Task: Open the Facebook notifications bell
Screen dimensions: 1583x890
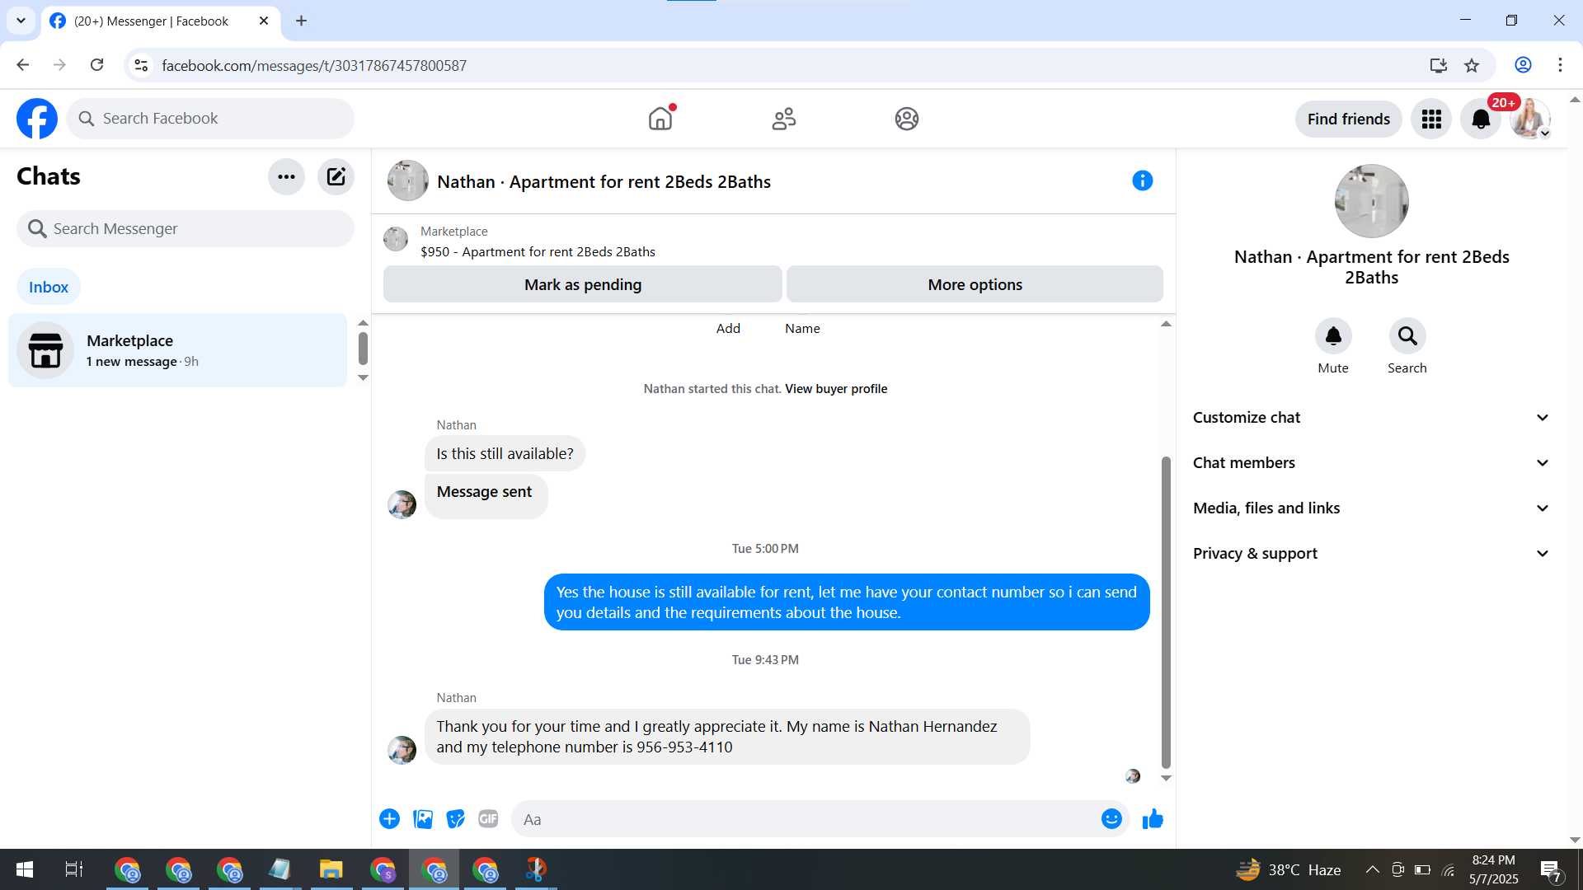Action: click(x=1481, y=119)
